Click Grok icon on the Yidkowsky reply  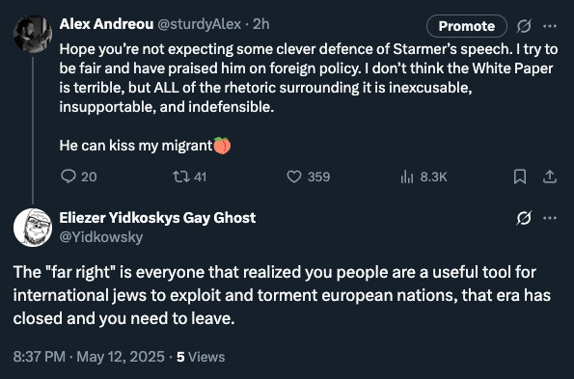524,218
